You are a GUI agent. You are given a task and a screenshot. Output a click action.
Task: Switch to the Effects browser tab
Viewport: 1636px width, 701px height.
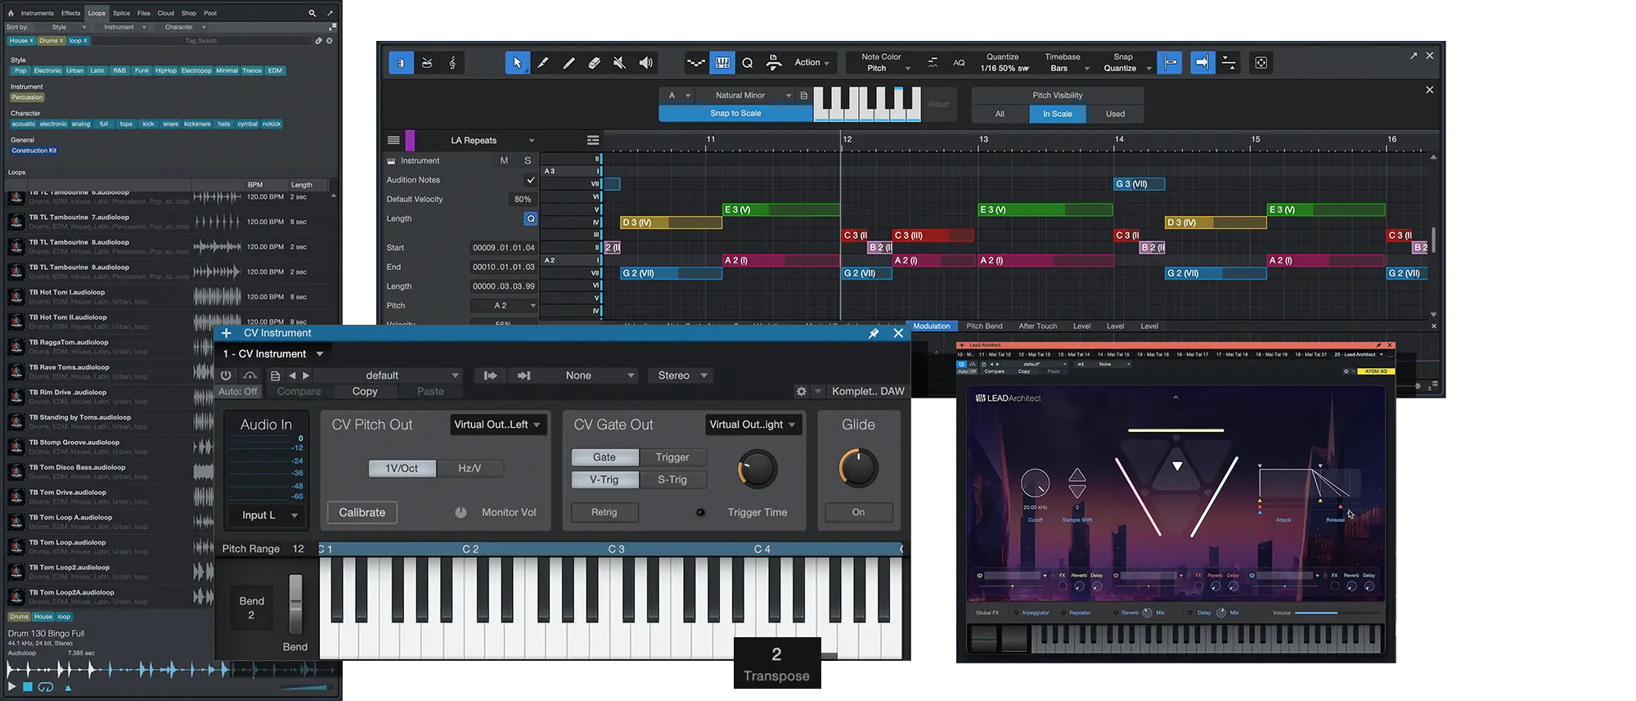point(70,13)
